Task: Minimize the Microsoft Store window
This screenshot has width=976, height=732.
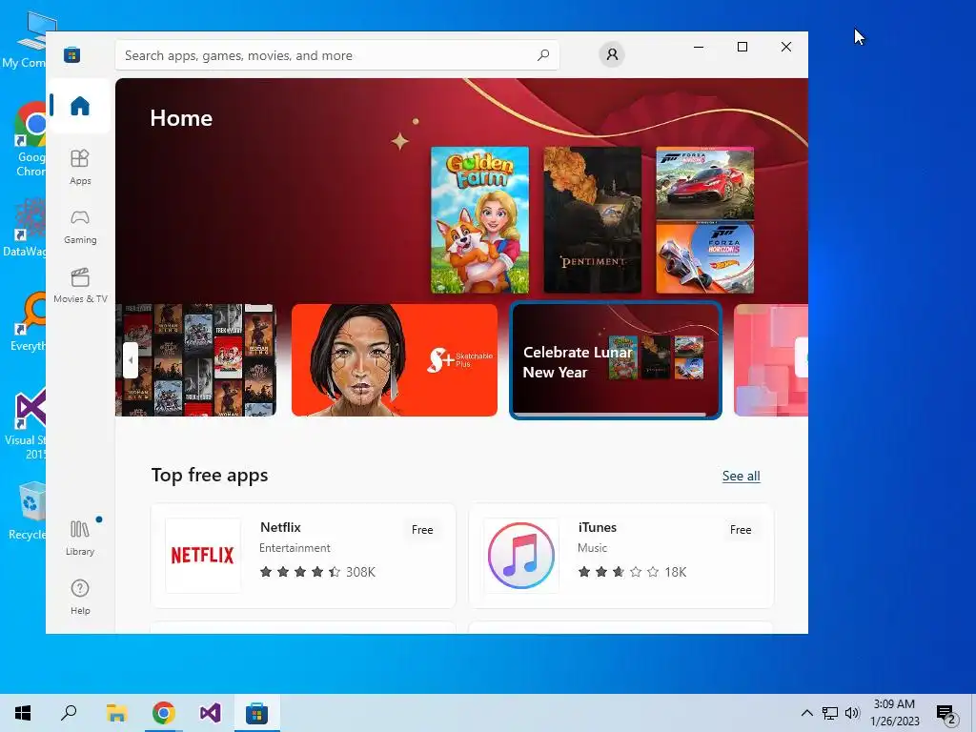Action: [699, 47]
